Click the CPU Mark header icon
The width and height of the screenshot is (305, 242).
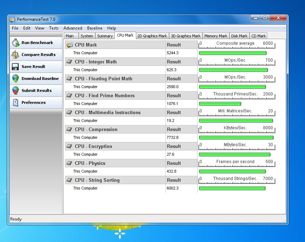point(70,45)
